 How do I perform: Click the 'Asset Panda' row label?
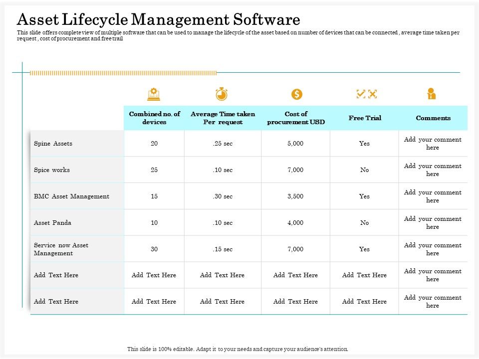(52, 222)
